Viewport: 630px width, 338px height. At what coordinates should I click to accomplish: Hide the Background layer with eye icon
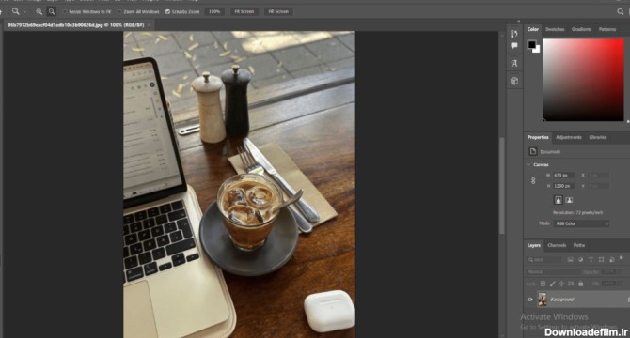(530, 300)
